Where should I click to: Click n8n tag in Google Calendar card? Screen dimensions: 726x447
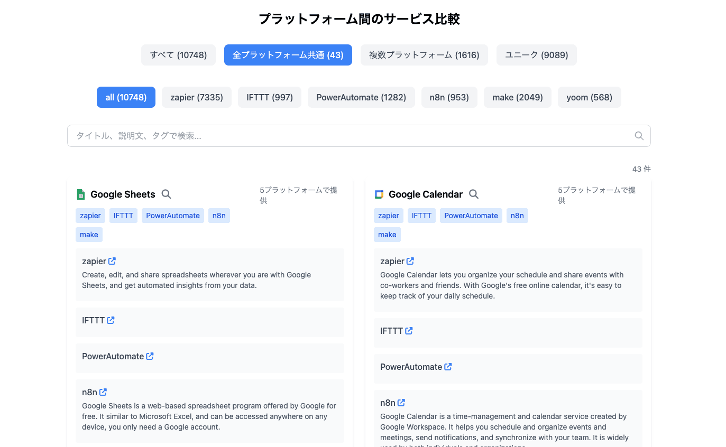[517, 216]
